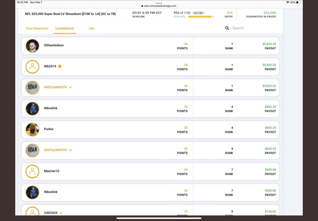
Task: Click the NFL $25,000 Super Bowl LV Showdown title
Action: (70, 14)
